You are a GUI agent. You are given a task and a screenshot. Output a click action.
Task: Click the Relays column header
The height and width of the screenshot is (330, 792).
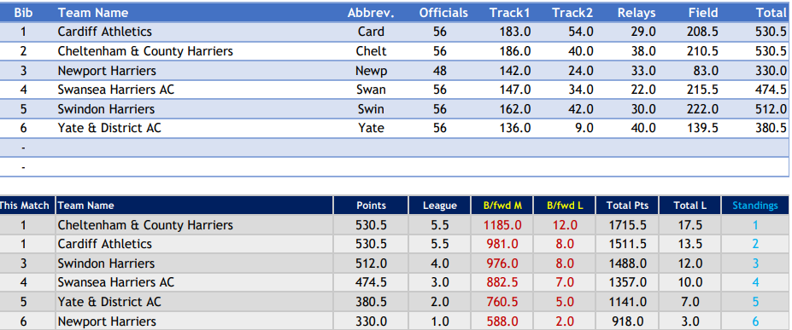[x=637, y=13]
